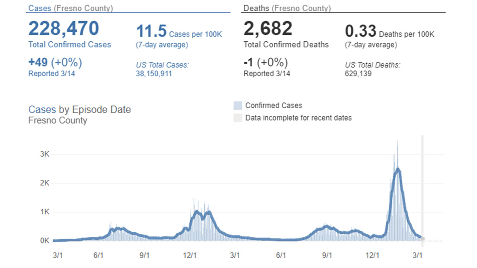This screenshot has width=477, height=268.
Task: Select the Deaths (Fresno County) header
Action: tap(287, 8)
